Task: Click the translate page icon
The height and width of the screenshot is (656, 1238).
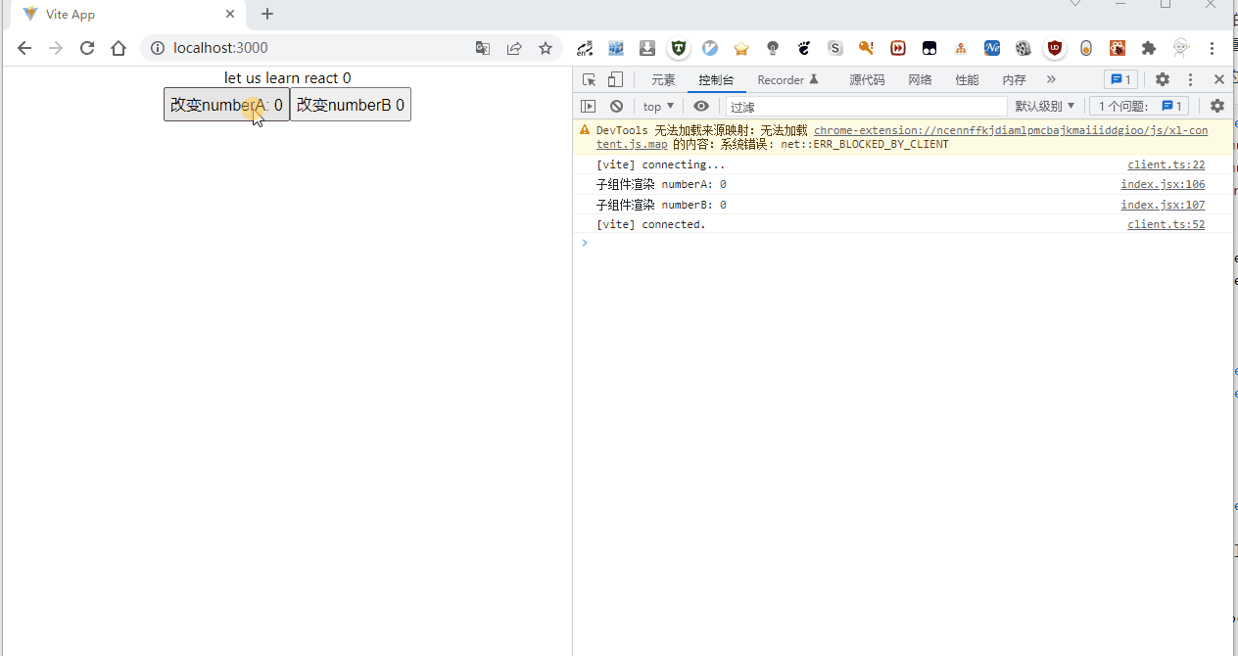Action: 483,48
